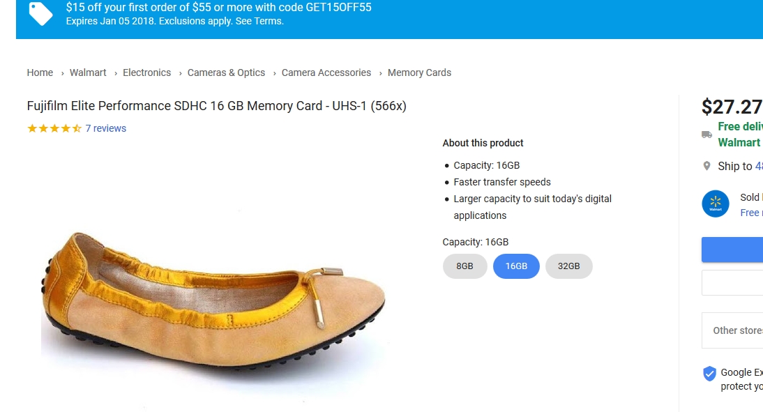Navigate to Cameras & Optics category

pyautogui.click(x=226, y=73)
